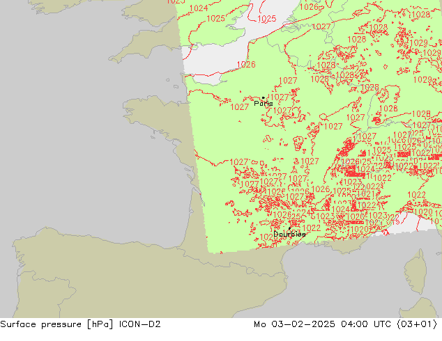Click the Bourbies city label

tap(289, 234)
